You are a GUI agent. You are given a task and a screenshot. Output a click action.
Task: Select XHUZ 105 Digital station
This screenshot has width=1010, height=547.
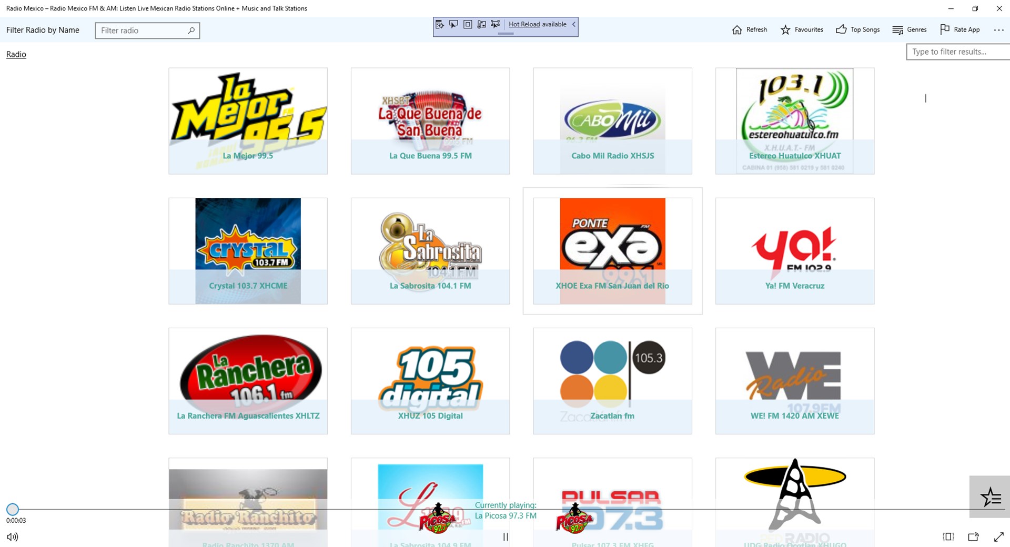pyautogui.click(x=430, y=381)
